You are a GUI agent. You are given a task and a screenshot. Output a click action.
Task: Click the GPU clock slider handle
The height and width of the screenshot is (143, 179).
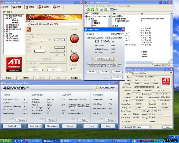tap(42, 40)
